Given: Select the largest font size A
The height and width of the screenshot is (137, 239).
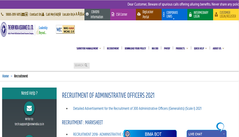Looking at the screenshot, I should [x=79, y=14].
